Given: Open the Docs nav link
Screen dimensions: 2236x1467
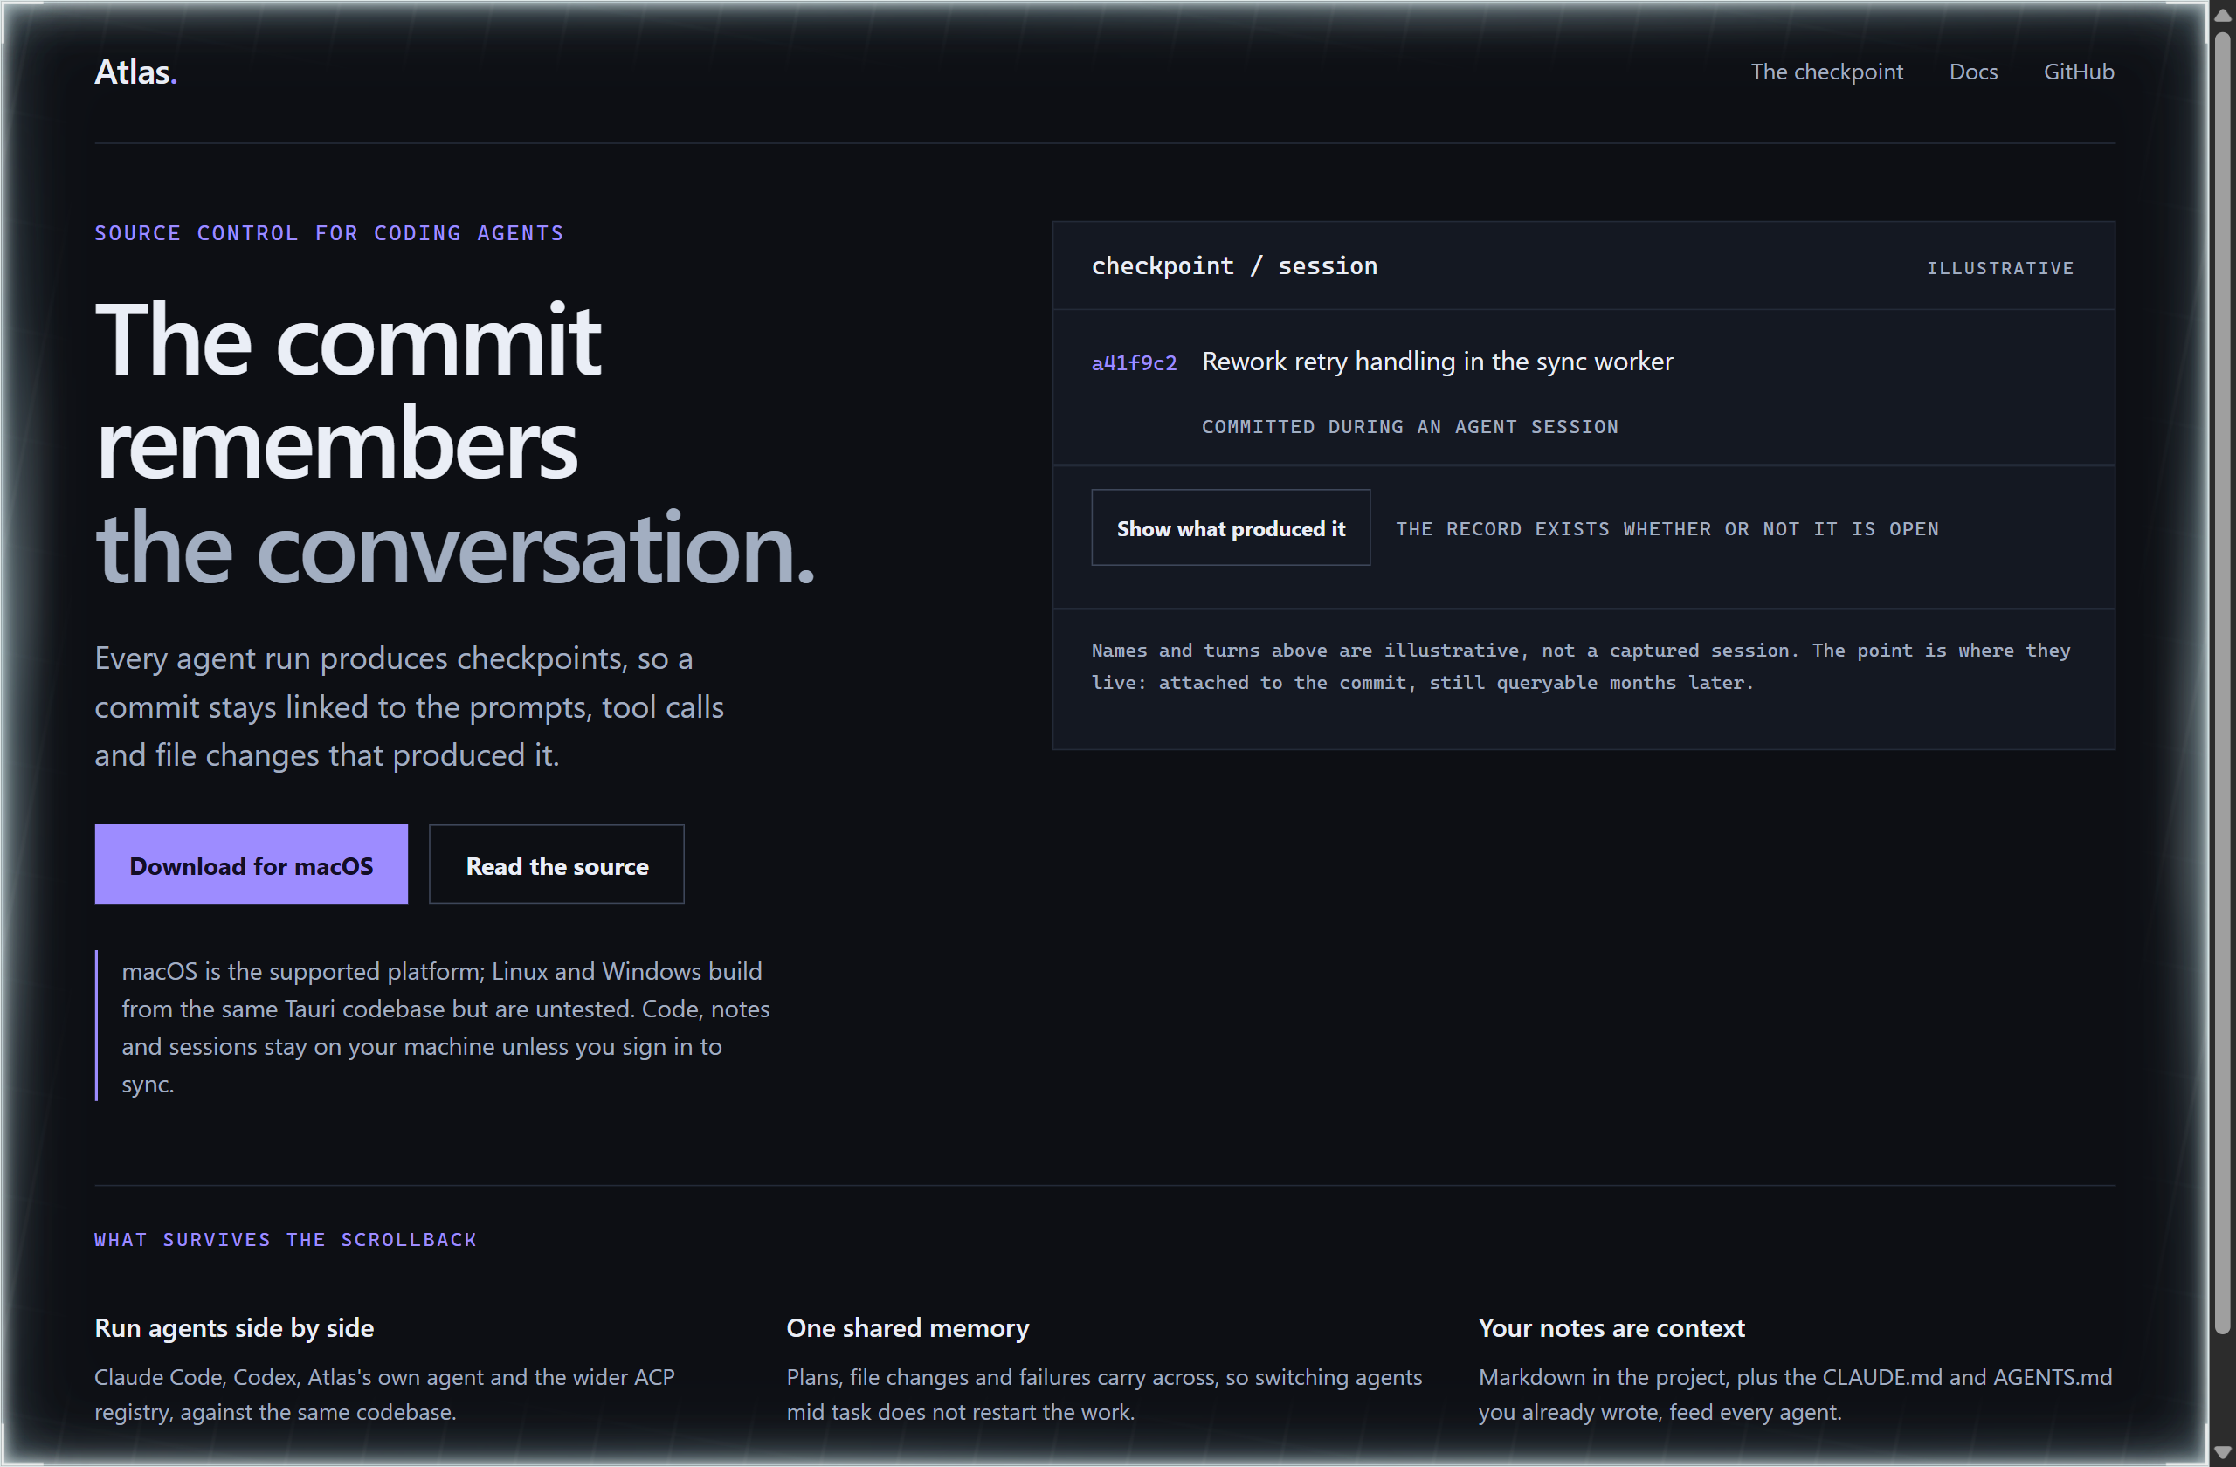Looking at the screenshot, I should 1973,72.
